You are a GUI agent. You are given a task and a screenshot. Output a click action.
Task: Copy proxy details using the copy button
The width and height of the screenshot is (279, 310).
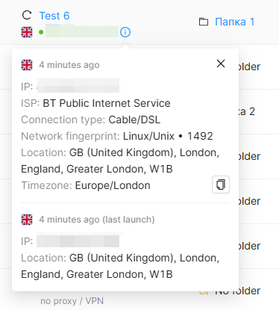pyautogui.click(x=221, y=185)
